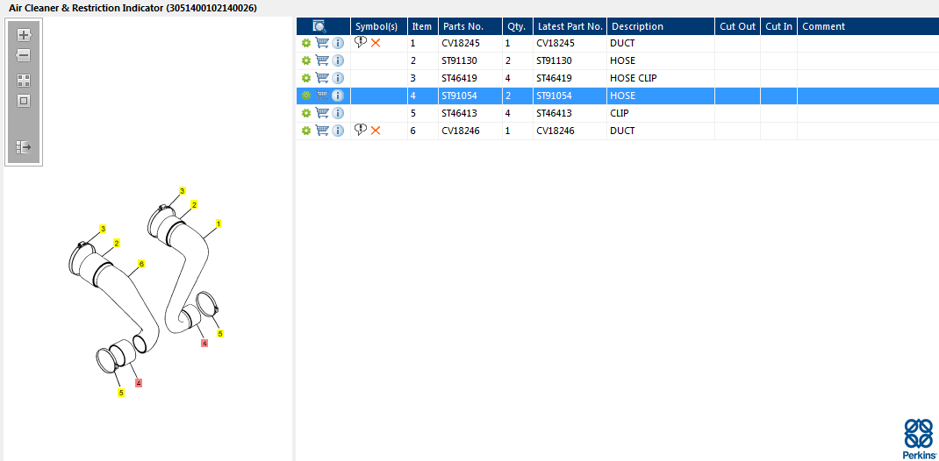
Task: Open info for part ST91130
Action: 338,60
